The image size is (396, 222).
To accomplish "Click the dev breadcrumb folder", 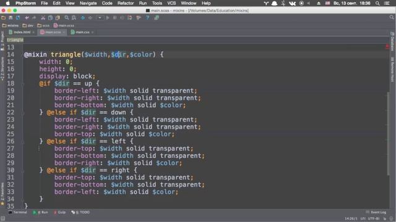I will [28, 25].
